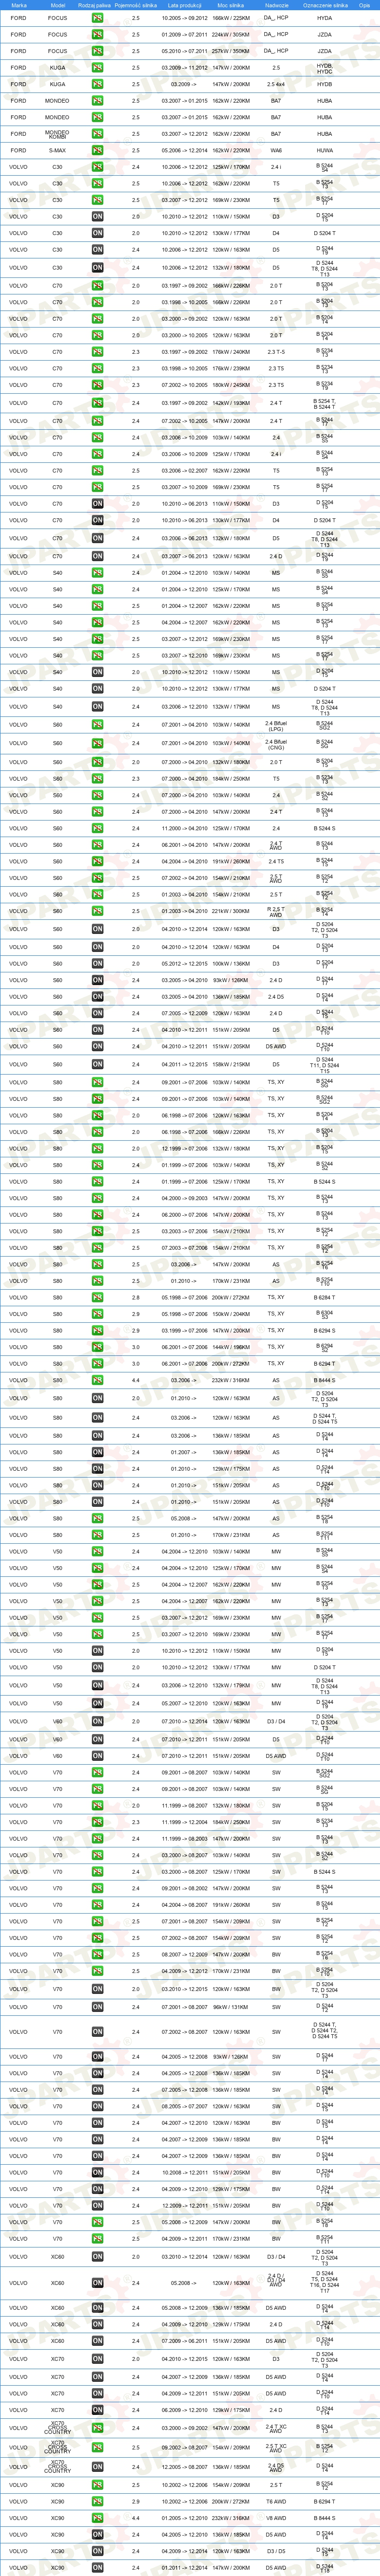Click petrol icon in FORD S-MAX row
The width and height of the screenshot is (380, 2576).
coord(97,150)
